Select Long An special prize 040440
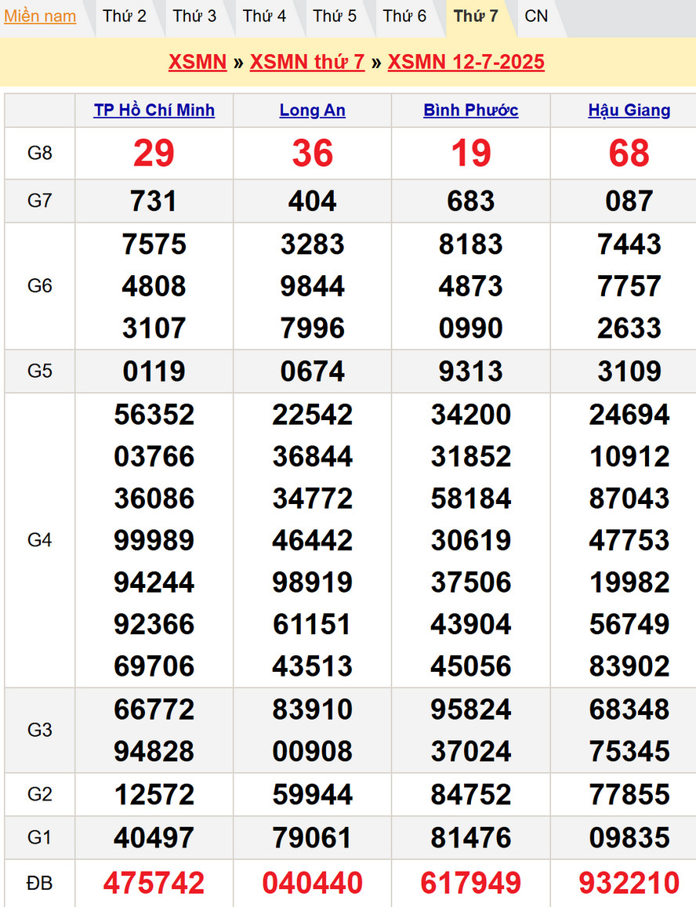Viewport: 696px width, 907px height. [x=312, y=883]
